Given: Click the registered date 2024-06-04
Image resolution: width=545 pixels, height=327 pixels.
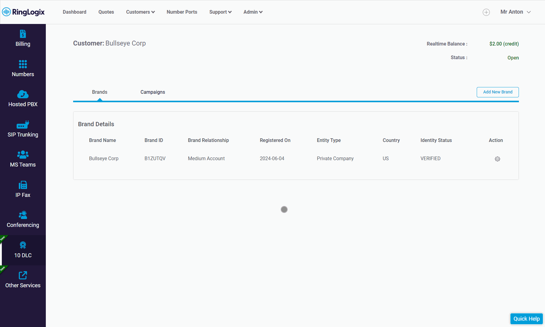Looking at the screenshot, I should pyautogui.click(x=272, y=158).
